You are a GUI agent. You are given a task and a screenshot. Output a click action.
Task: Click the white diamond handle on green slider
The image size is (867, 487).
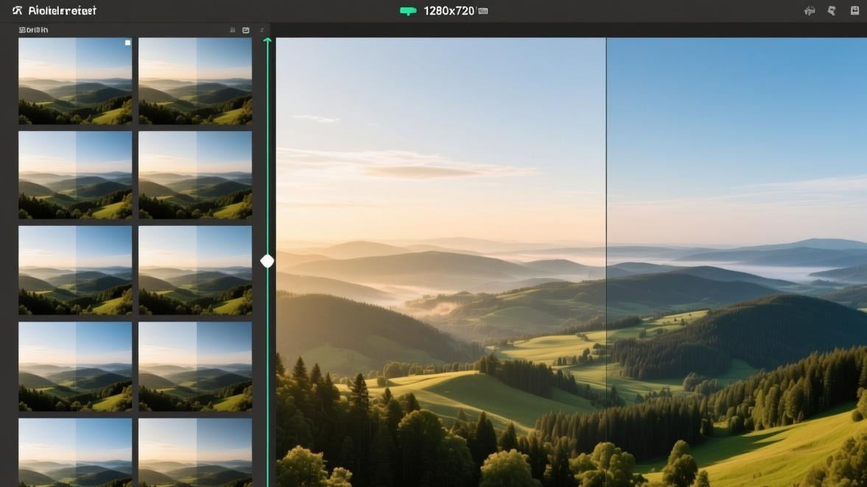point(267,261)
